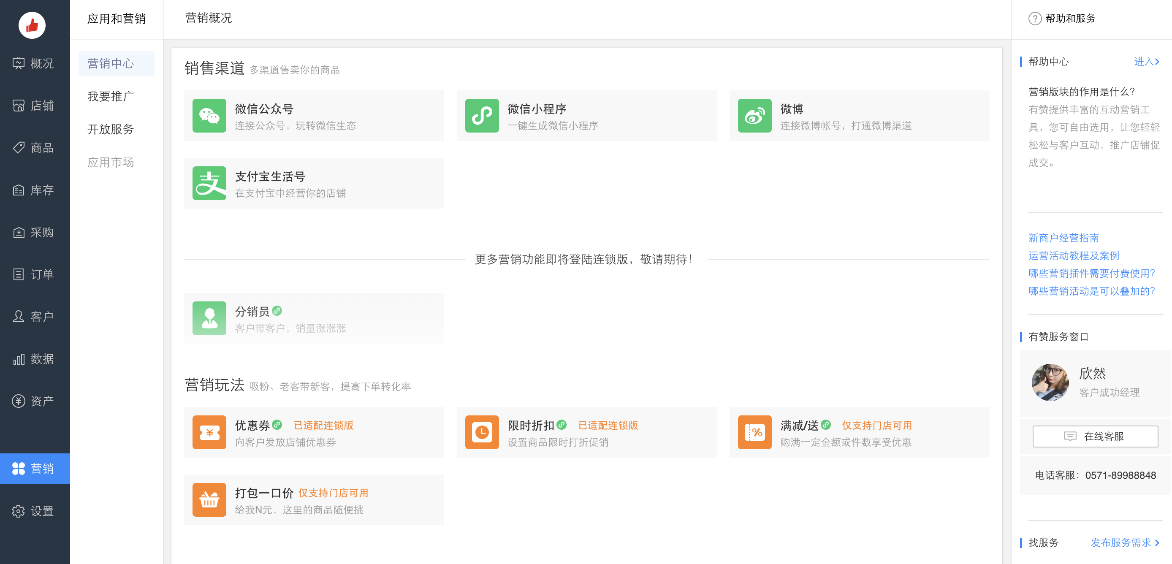This screenshot has height=564, width=1172.
Task: Select 应用市场 in the submenu
Action: pyautogui.click(x=111, y=162)
